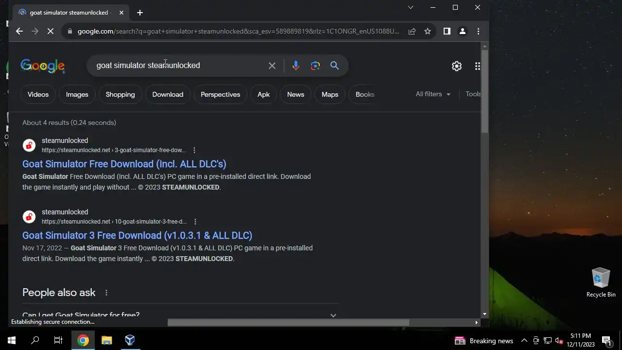Filter results by Maps
The width and height of the screenshot is (622, 350).
(x=330, y=94)
